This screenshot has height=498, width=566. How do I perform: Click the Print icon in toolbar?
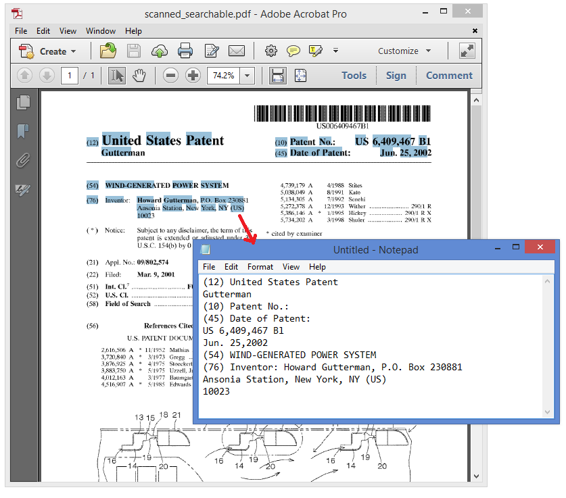(185, 51)
